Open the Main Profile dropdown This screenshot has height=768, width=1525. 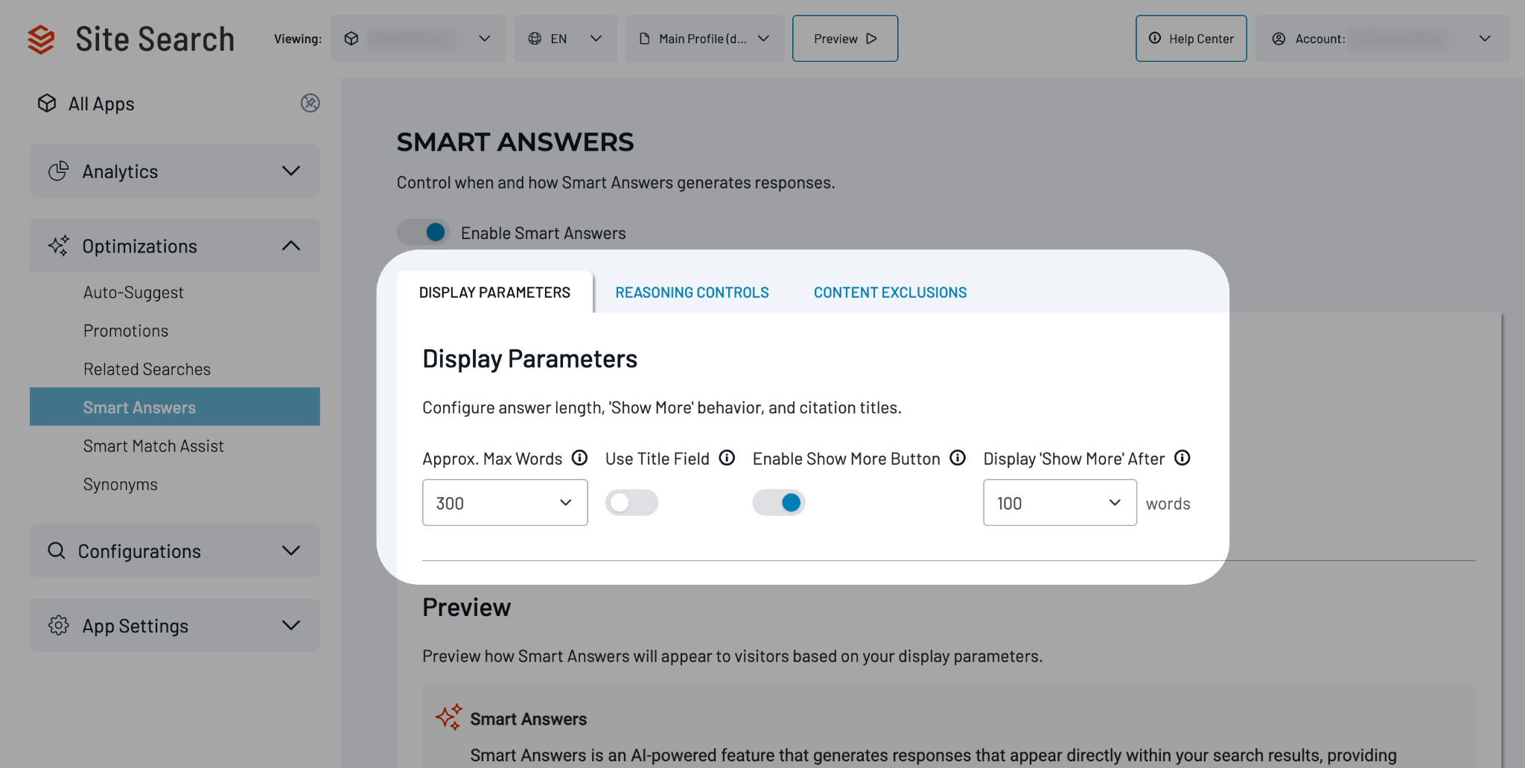(x=704, y=39)
